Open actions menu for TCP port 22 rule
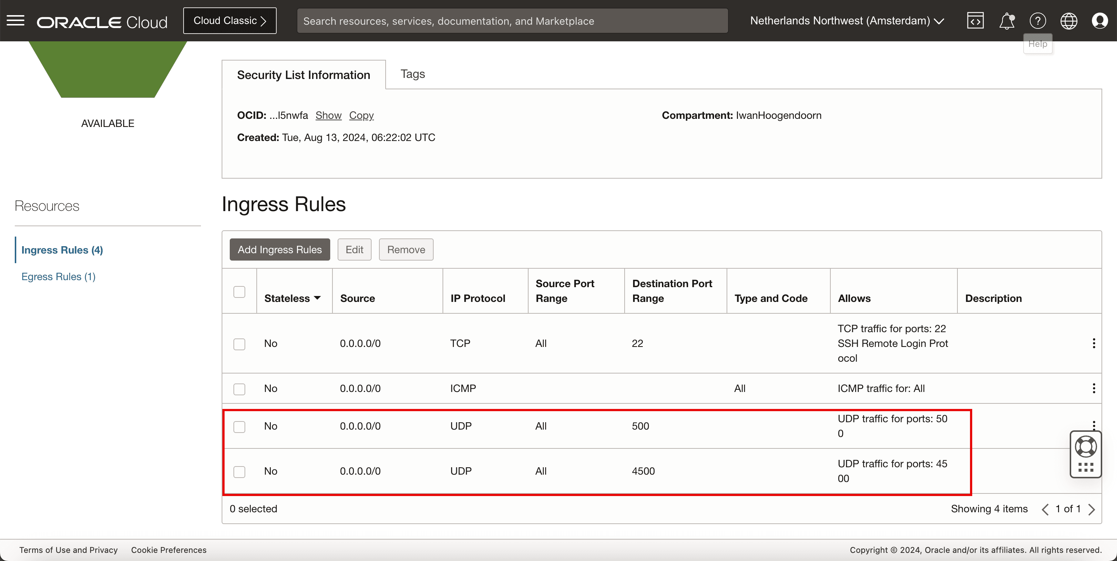This screenshot has width=1117, height=561. pyautogui.click(x=1094, y=343)
